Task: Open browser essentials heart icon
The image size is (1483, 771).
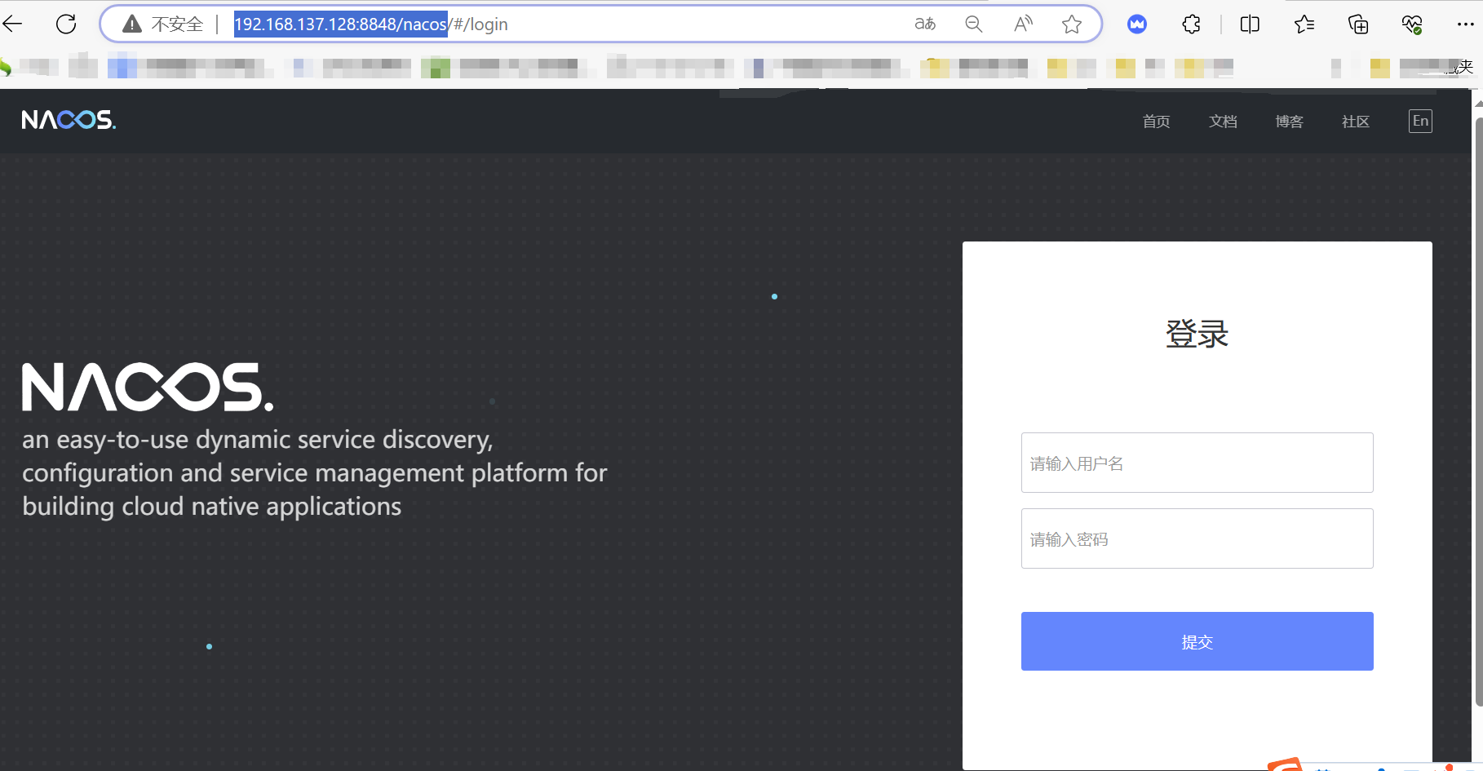Action: click(x=1412, y=24)
